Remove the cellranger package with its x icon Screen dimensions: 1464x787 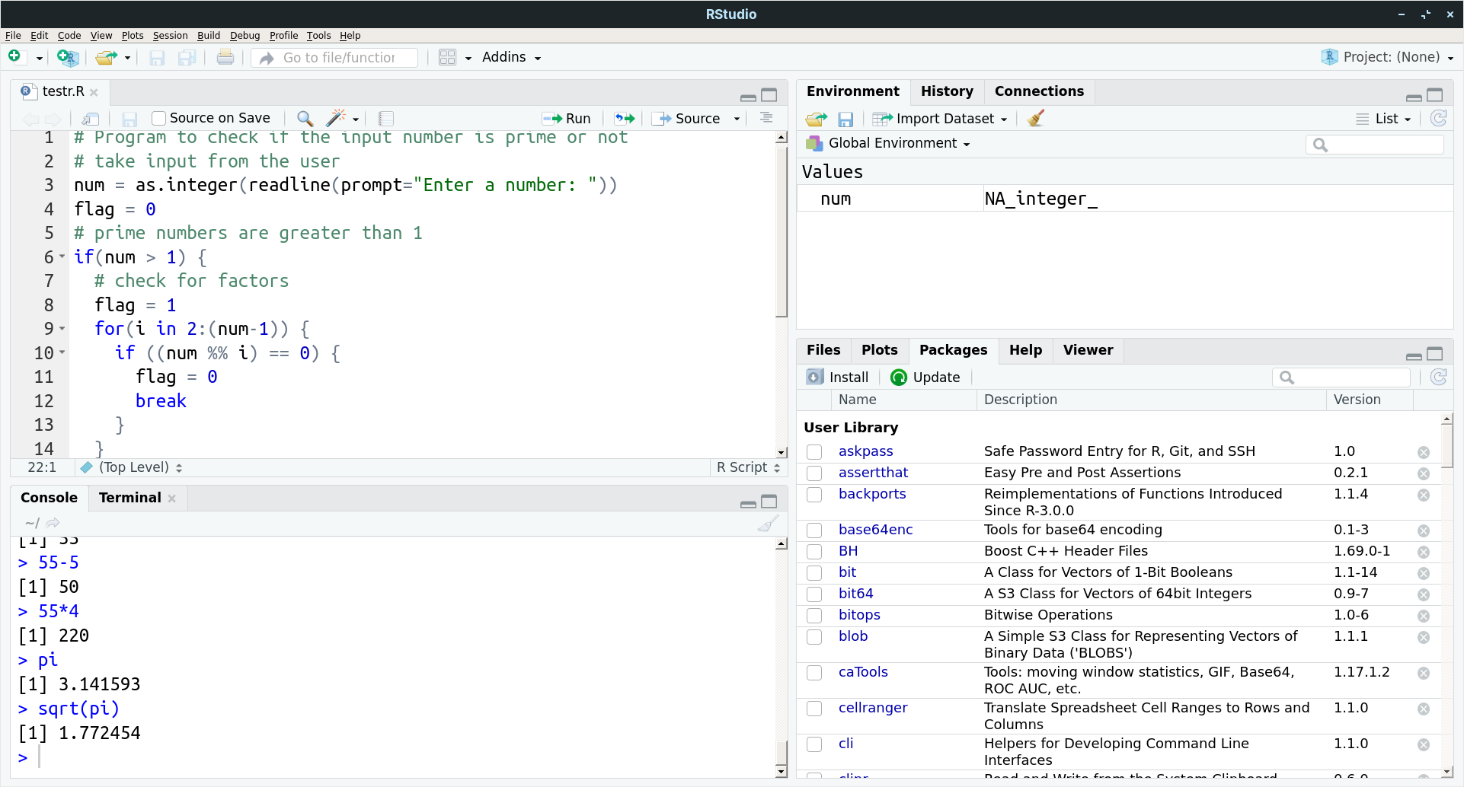1423,709
